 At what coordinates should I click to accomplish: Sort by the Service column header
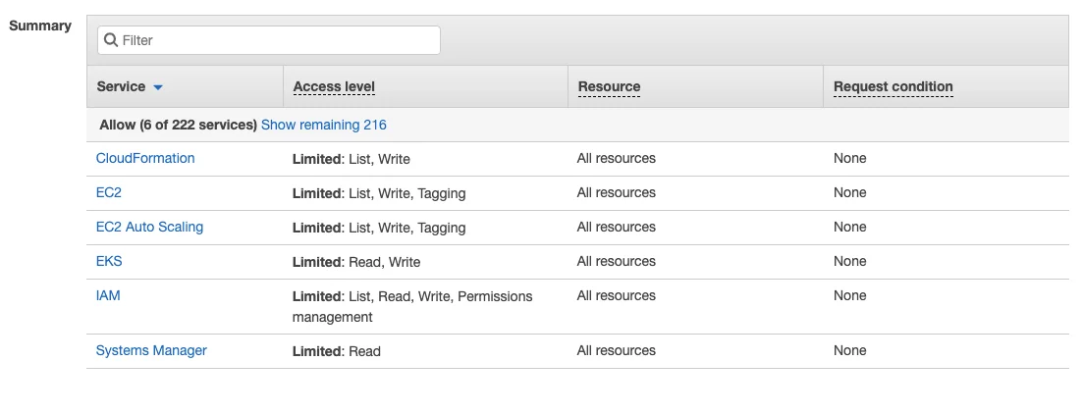pos(121,86)
